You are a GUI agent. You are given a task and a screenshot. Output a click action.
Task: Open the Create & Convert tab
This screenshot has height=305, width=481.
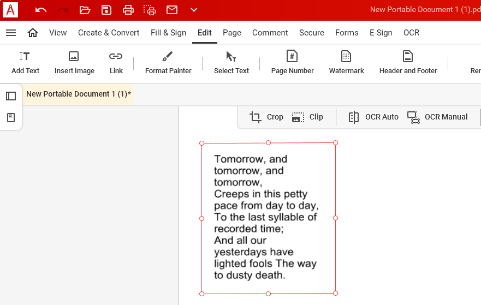point(109,33)
